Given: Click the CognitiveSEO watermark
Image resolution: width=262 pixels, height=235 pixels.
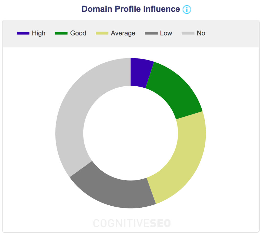Looking at the screenshot, I should coord(132,223).
